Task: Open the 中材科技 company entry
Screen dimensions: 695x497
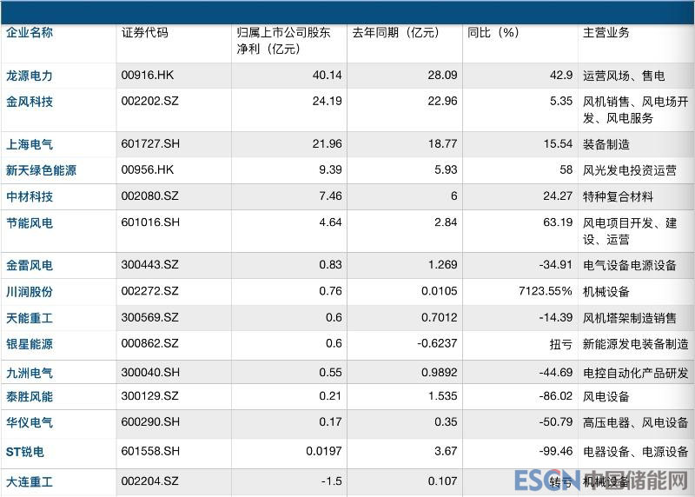Action: point(30,196)
